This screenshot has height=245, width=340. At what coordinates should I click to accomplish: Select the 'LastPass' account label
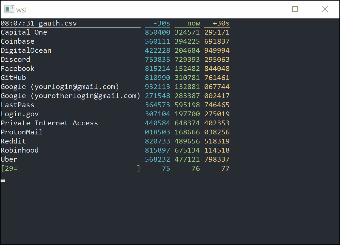click(18, 105)
